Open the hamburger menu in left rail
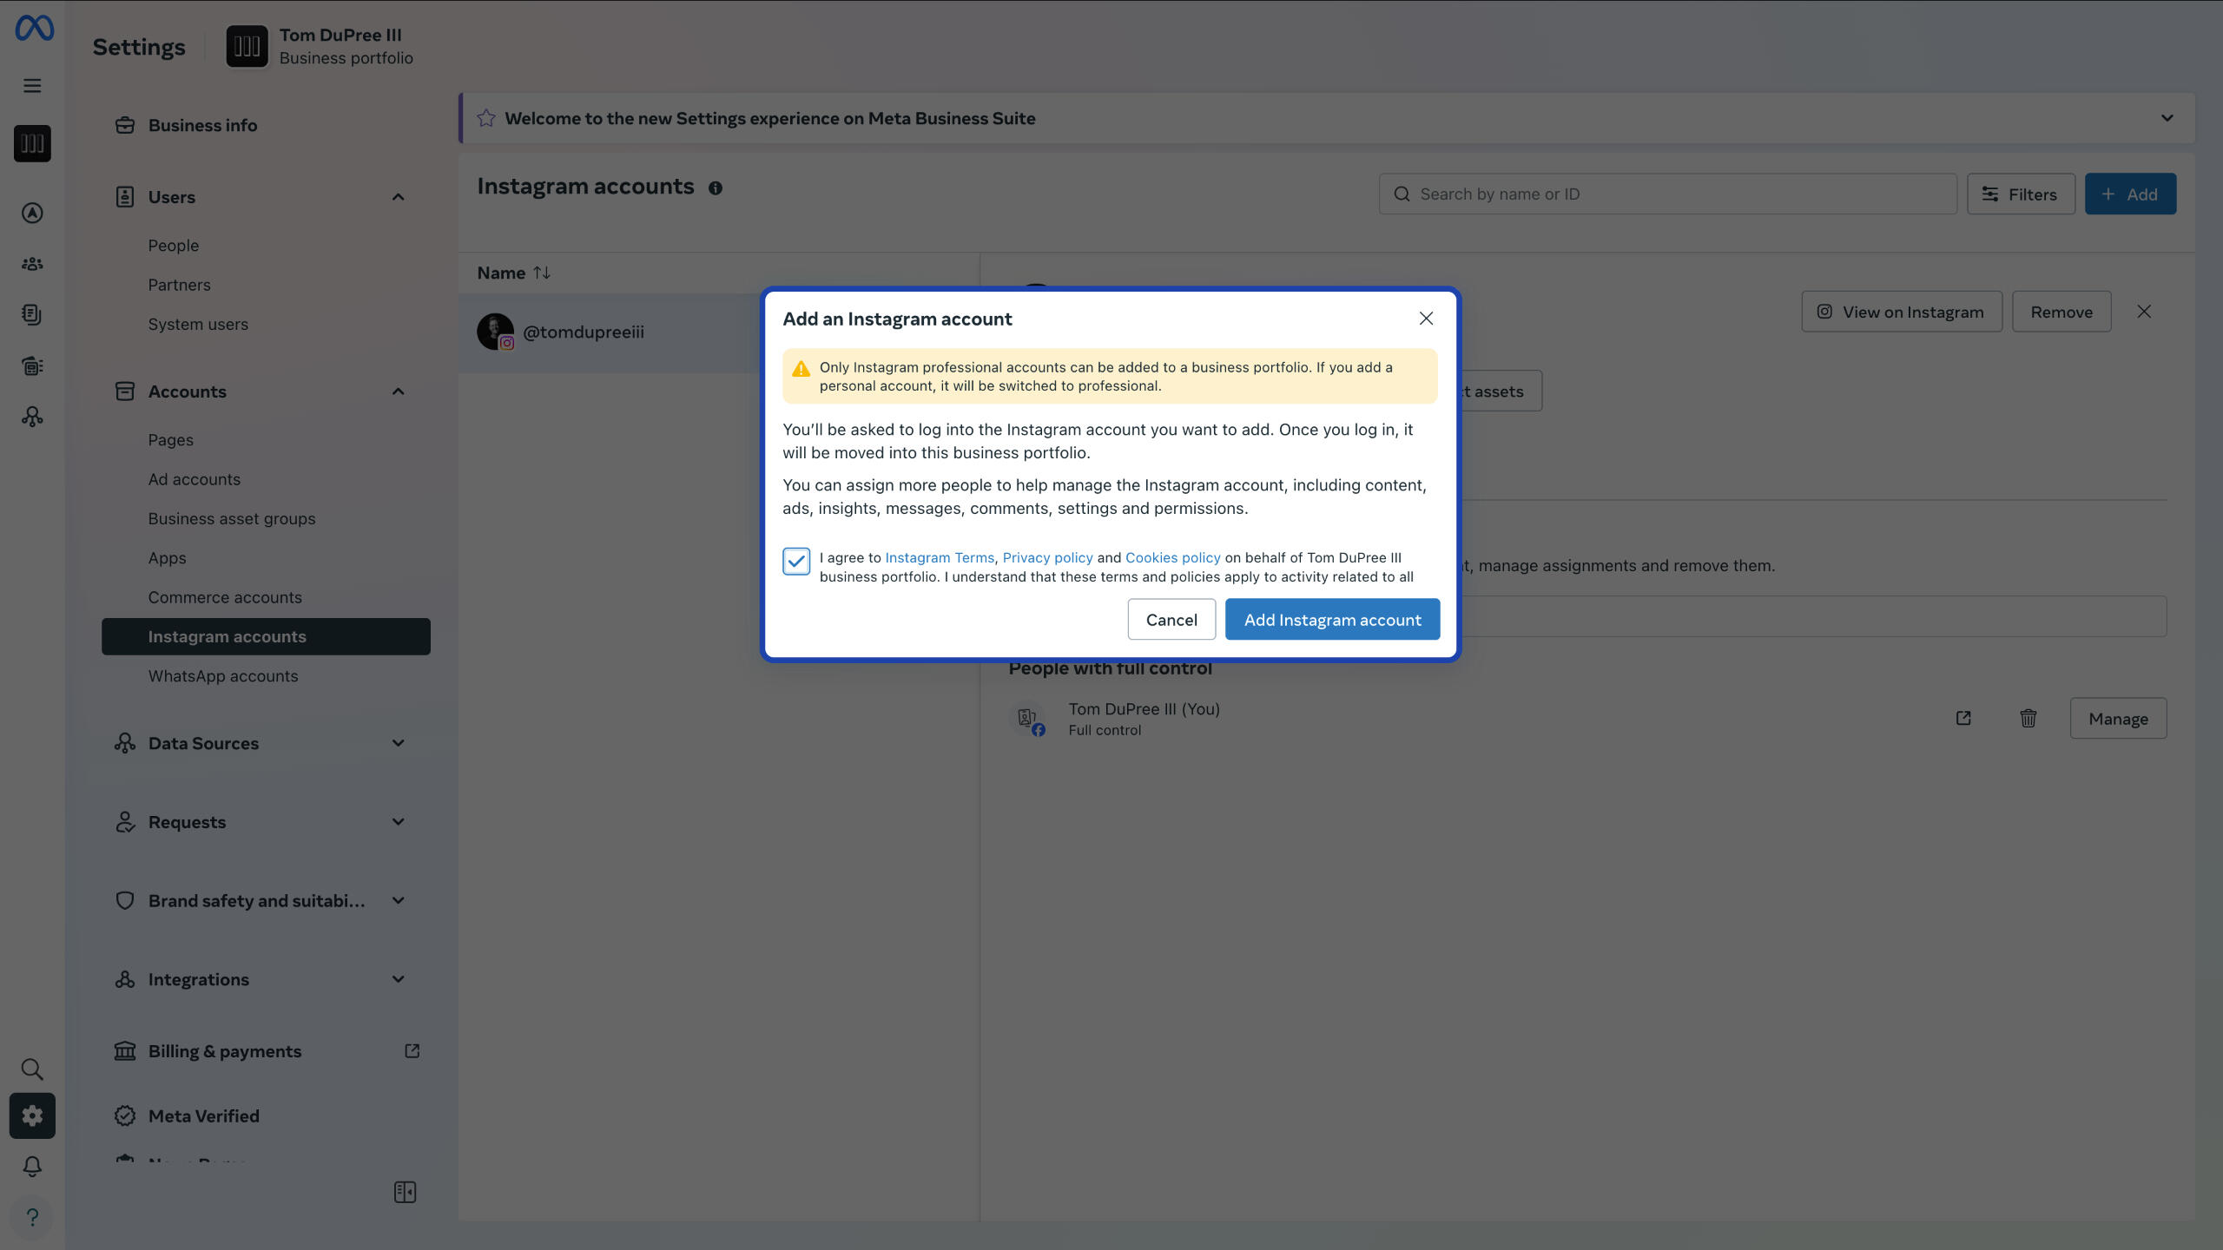 [32, 85]
